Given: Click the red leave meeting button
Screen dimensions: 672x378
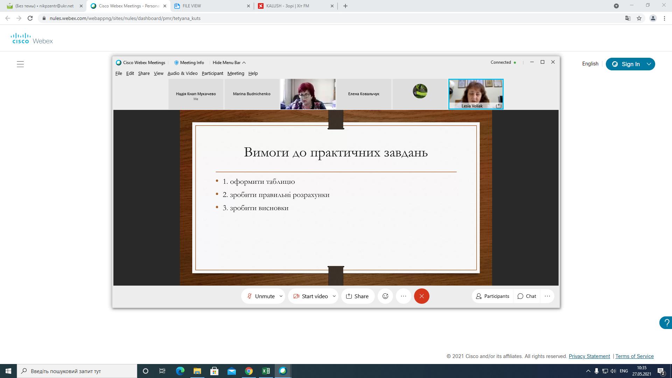Looking at the screenshot, I should click(422, 296).
